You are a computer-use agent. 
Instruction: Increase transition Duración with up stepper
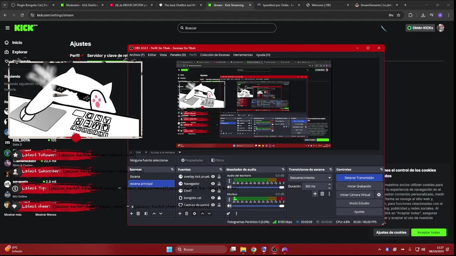329,184
